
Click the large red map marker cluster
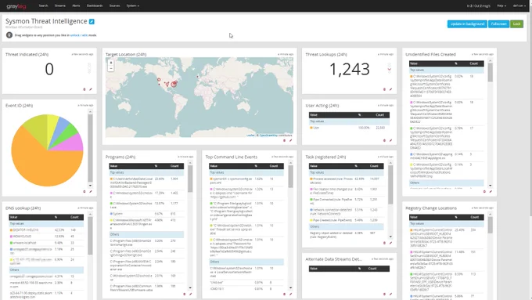(174, 84)
